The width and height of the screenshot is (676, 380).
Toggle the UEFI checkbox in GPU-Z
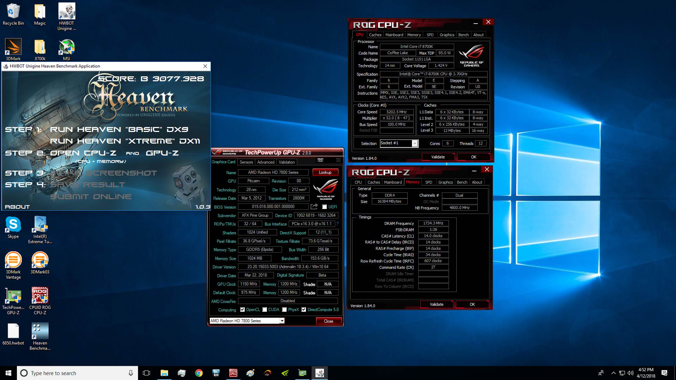pos(324,207)
